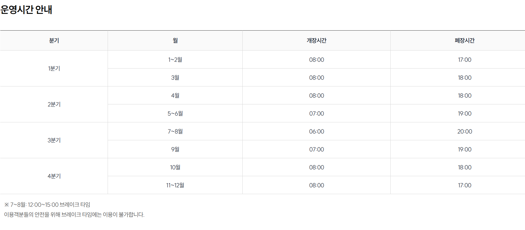Select the 1~2월 month cell

point(175,60)
